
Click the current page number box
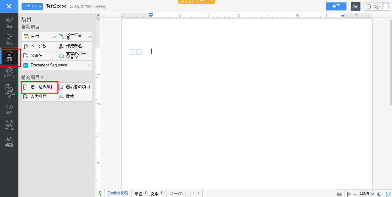(188, 194)
